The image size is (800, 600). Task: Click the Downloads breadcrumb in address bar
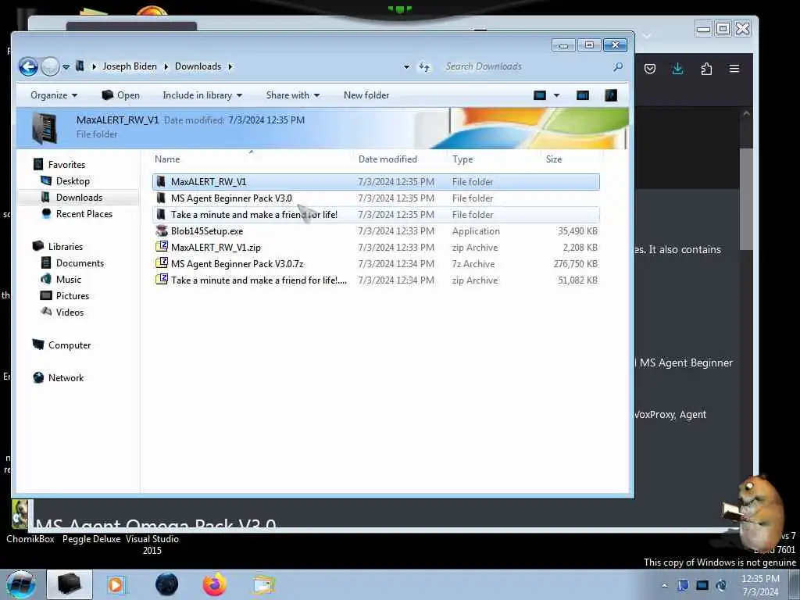click(198, 66)
